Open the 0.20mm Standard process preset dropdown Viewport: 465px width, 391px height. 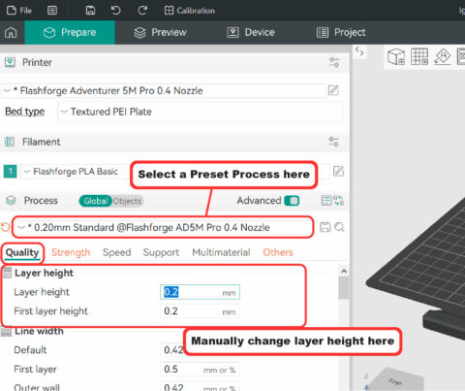click(x=164, y=227)
